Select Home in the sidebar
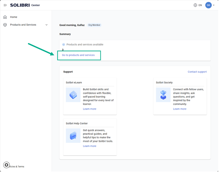 (x=14, y=17)
